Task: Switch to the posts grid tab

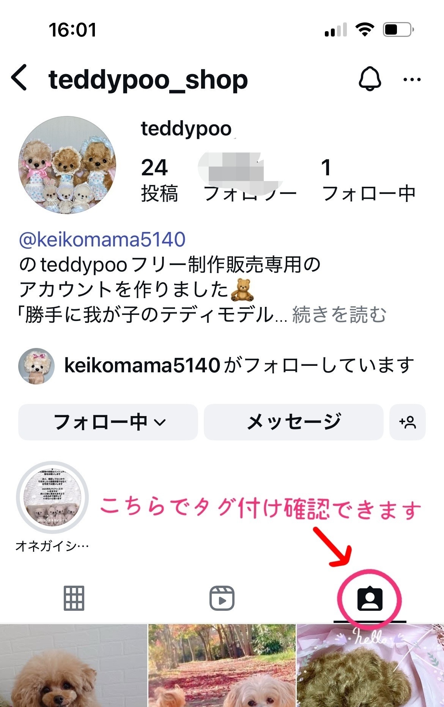Action: [x=74, y=598]
